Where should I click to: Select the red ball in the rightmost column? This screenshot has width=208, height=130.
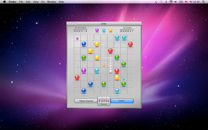[x=131, y=44]
